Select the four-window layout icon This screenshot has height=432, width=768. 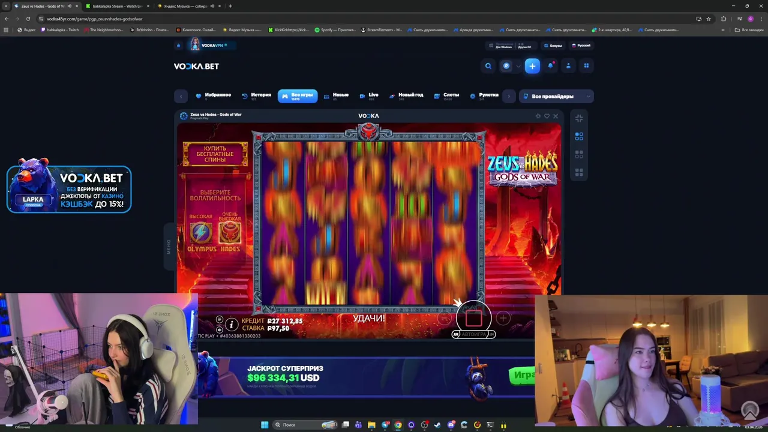point(579,172)
